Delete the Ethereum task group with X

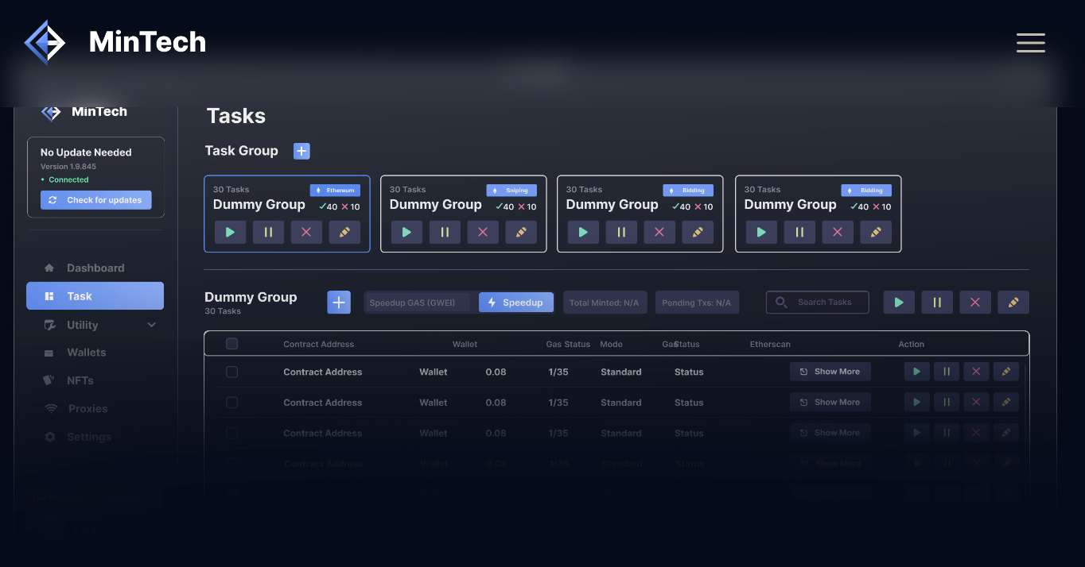click(x=306, y=233)
